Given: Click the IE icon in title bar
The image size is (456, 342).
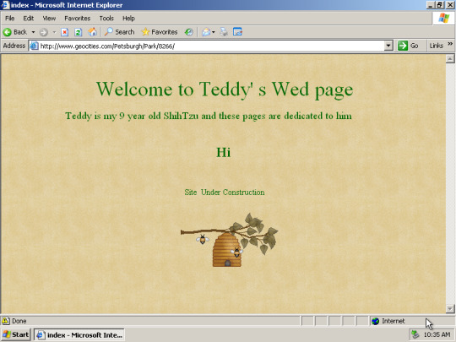Looking at the screenshot, I should [x=5, y=5].
